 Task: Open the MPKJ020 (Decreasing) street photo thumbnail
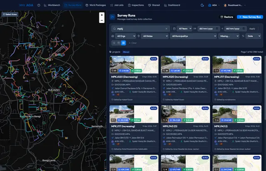coord(122,65)
